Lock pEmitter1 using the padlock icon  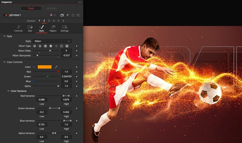point(73,15)
